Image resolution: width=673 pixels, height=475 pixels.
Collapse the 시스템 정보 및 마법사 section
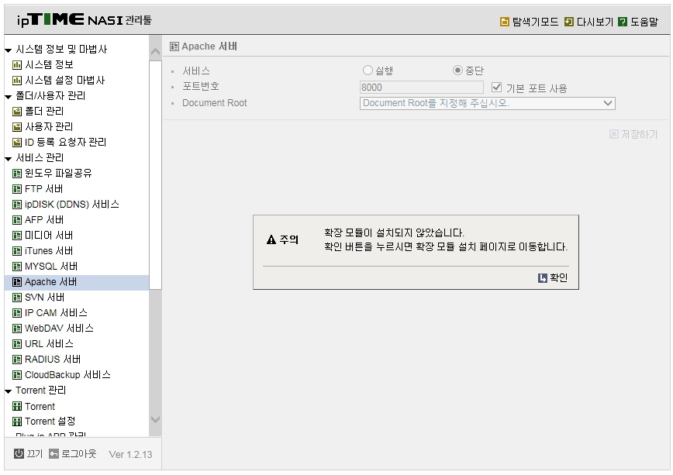pyautogui.click(x=9, y=50)
